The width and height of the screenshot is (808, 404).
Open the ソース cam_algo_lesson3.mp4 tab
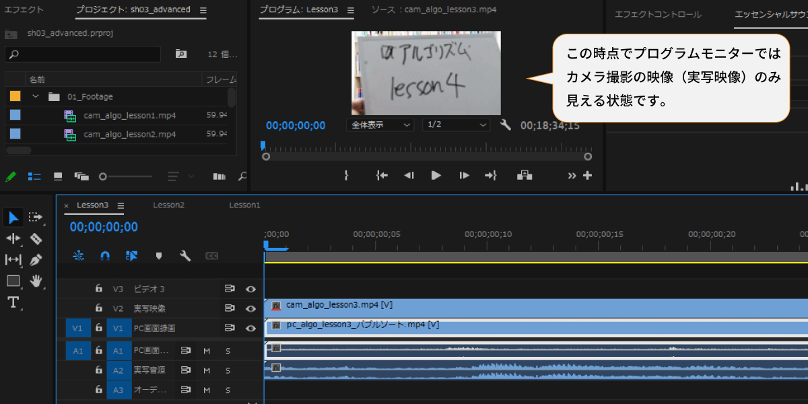pyautogui.click(x=434, y=10)
